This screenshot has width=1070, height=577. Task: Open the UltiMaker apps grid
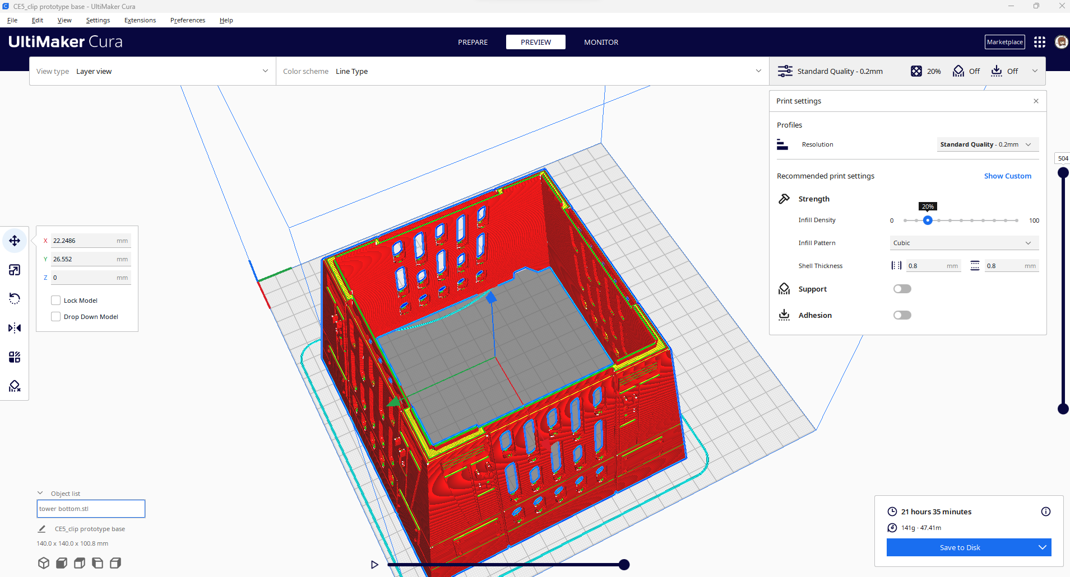[1039, 41]
